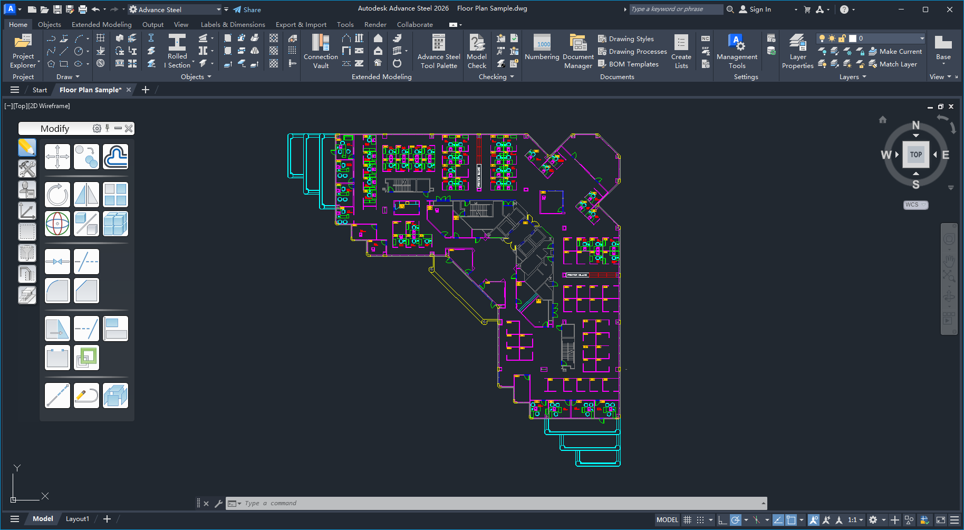
Task: Select the Edit Polyline pencil tool
Action: click(86, 396)
